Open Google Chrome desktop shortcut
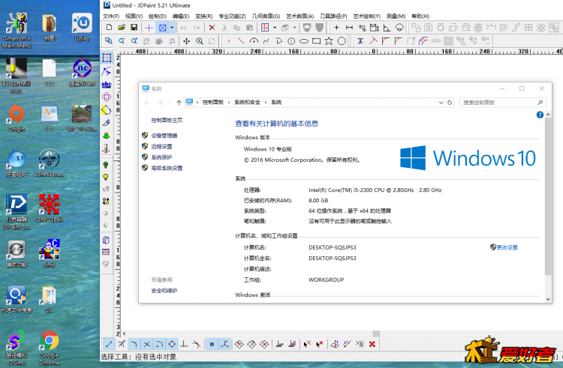563x368 pixels. (x=50, y=348)
